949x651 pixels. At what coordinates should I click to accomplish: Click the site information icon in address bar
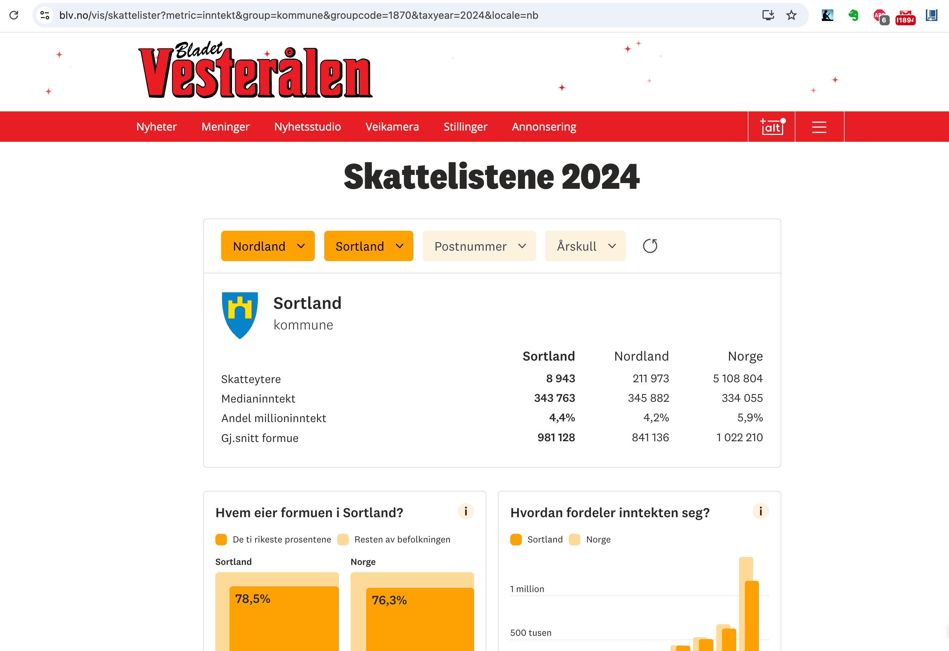click(x=44, y=15)
